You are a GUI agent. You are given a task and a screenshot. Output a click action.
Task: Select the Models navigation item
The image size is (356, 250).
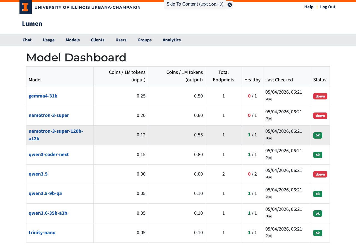[x=73, y=40]
